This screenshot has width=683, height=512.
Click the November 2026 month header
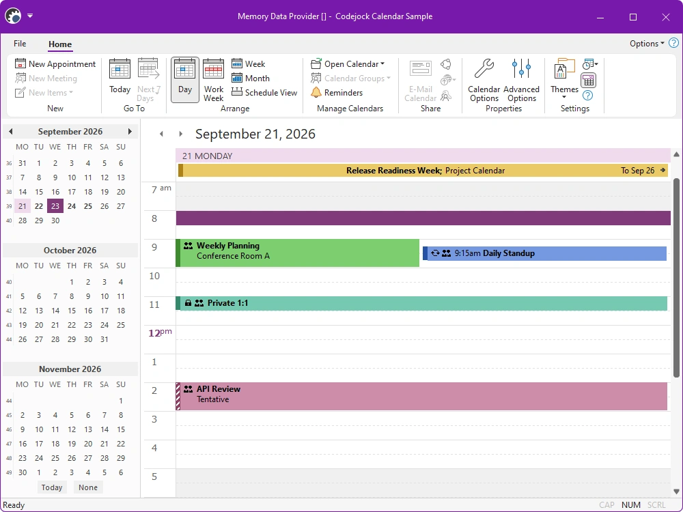[x=70, y=369]
